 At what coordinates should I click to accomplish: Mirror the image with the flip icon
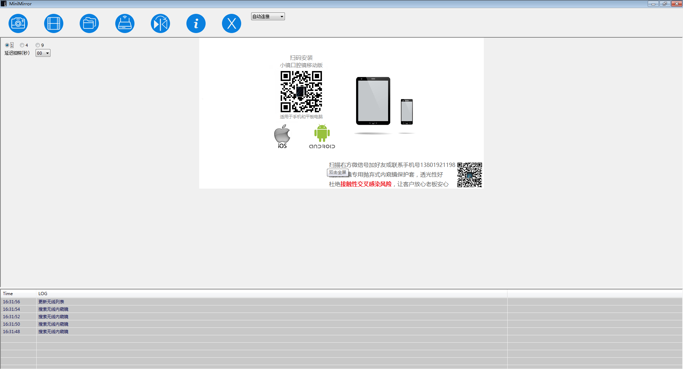click(x=160, y=23)
